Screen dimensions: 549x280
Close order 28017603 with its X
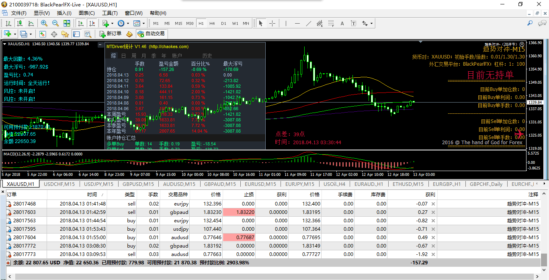(x=433, y=212)
